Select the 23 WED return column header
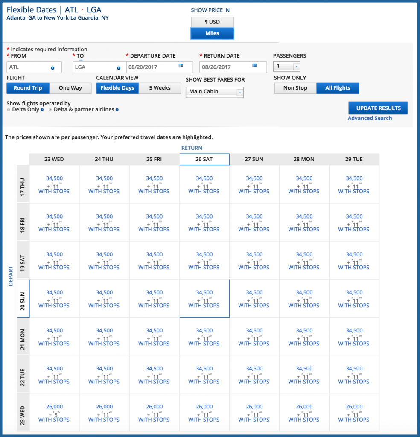 pyautogui.click(x=54, y=160)
